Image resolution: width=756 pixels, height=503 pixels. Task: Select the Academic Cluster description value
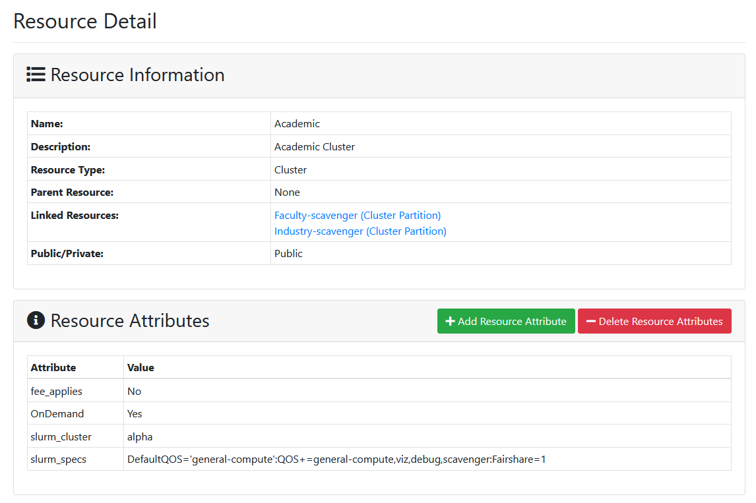tap(315, 147)
